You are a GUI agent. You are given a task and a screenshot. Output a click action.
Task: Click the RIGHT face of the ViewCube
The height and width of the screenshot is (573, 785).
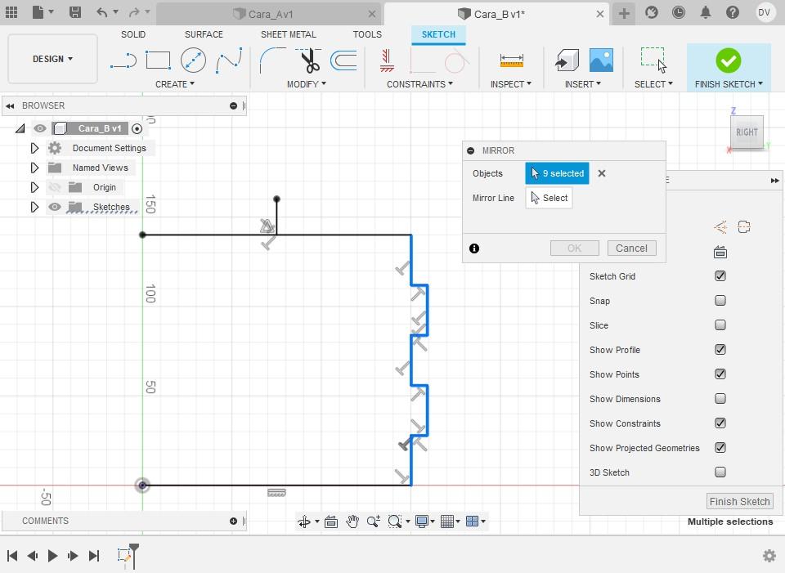[747, 132]
